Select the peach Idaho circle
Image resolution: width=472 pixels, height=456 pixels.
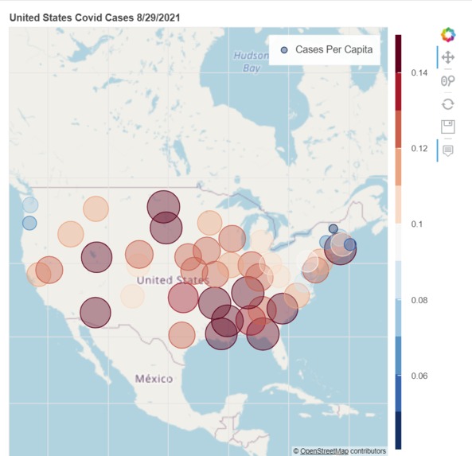coord(70,234)
